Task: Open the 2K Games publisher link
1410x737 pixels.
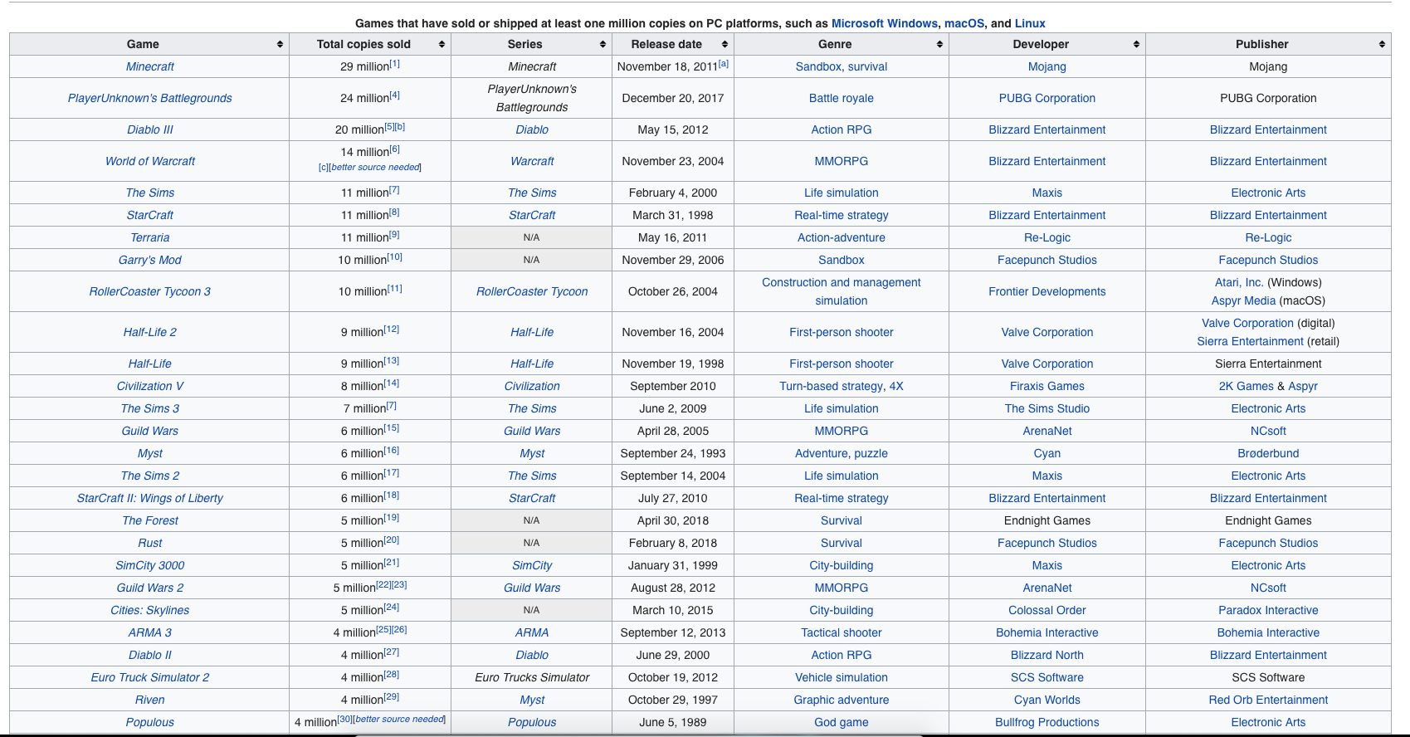Action: 1246,386
